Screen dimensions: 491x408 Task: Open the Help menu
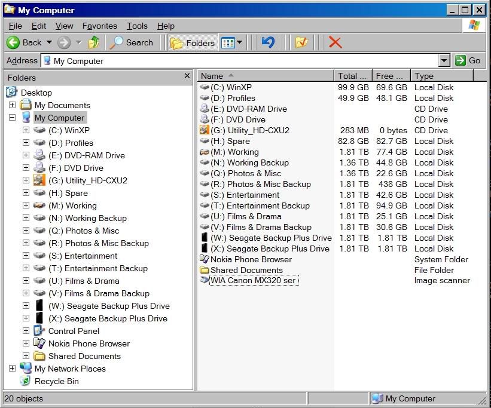click(166, 26)
